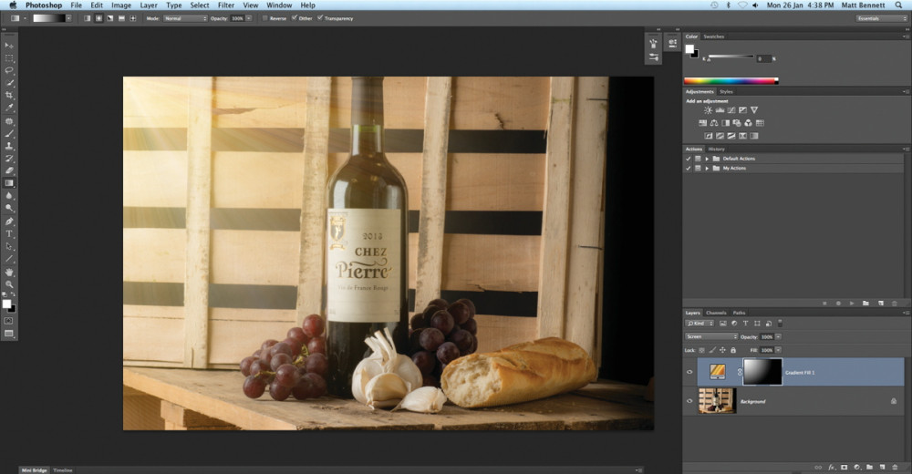Open the Timeline tab
Image resolution: width=912 pixels, height=474 pixels.
point(63,470)
